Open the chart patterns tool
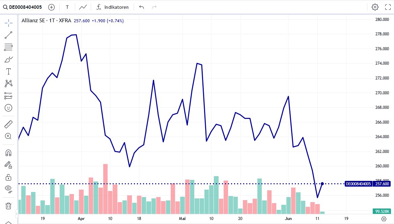Viewport: 394px width, 224px height. [x=8, y=84]
